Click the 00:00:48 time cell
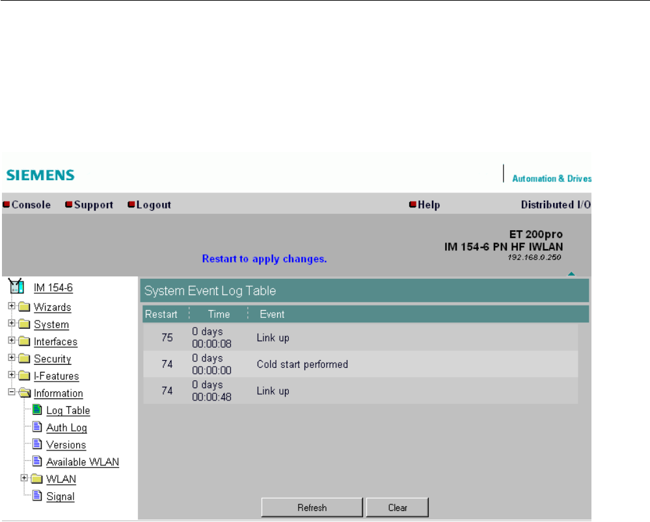 pyautogui.click(x=211, y=397)
